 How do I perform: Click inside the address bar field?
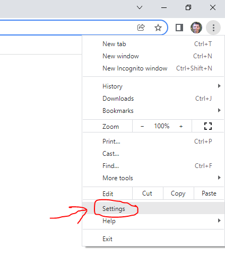[67, 28]
